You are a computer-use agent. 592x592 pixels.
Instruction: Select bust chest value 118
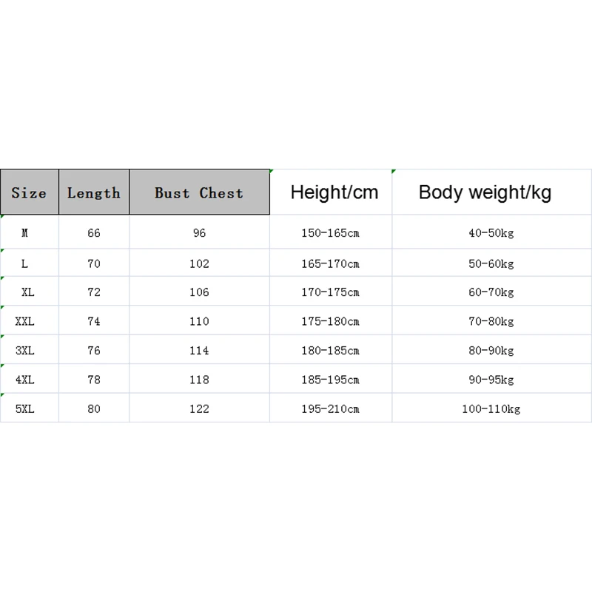[199, 380]
